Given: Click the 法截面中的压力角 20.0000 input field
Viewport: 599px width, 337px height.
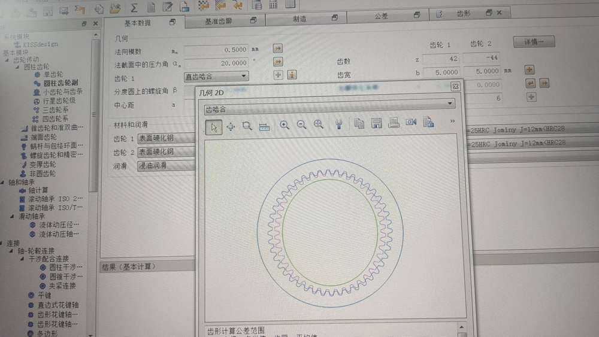Looking at the screenshot, I should click(216, 63).
